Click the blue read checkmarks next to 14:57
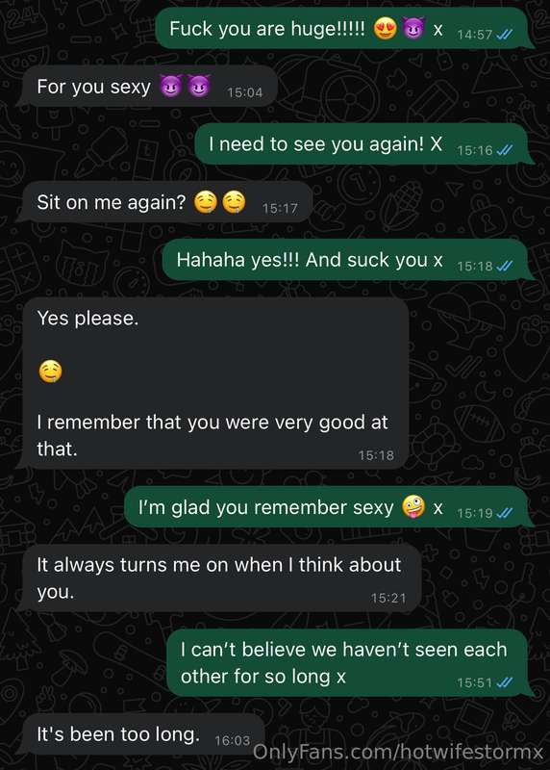Screen dimensions: 550x770 pos(505,35)
